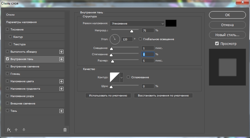
Task: Confirm with the ОК button
Action: (x=227, y=15)
